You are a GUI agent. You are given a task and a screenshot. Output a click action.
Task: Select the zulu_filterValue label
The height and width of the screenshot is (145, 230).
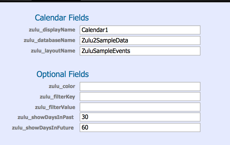coord(55,107)
